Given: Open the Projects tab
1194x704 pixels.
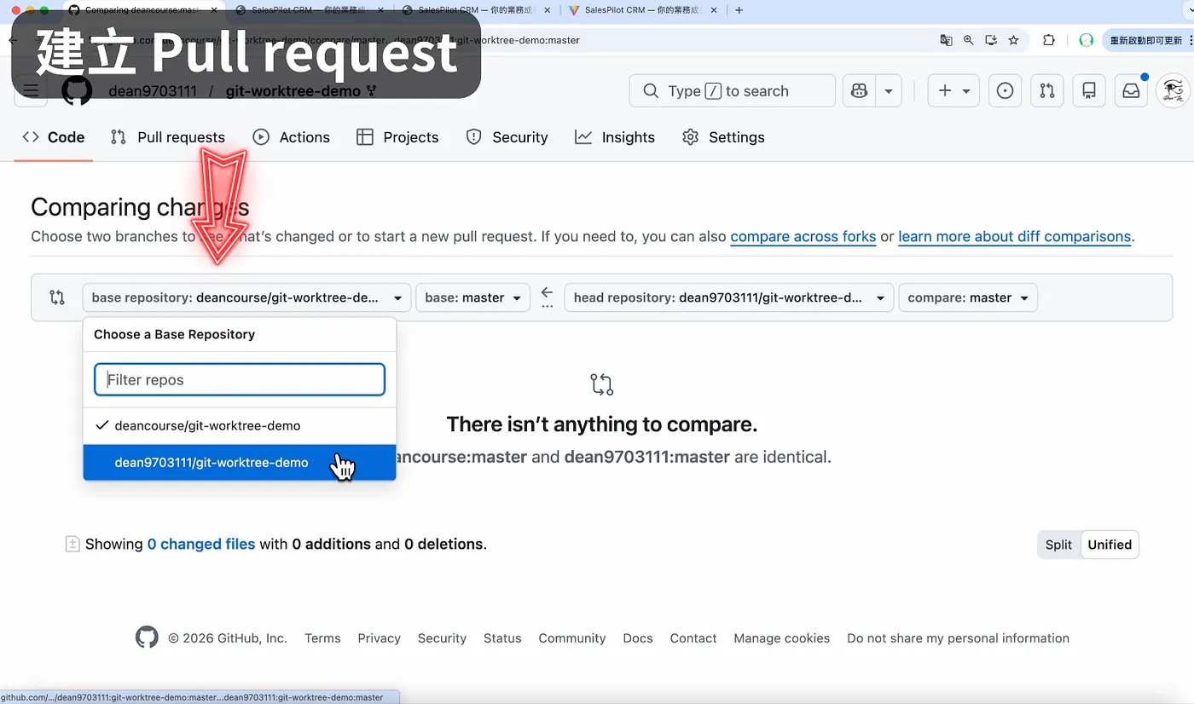Looking at the screenshot, I should click(x=397, y=137).
